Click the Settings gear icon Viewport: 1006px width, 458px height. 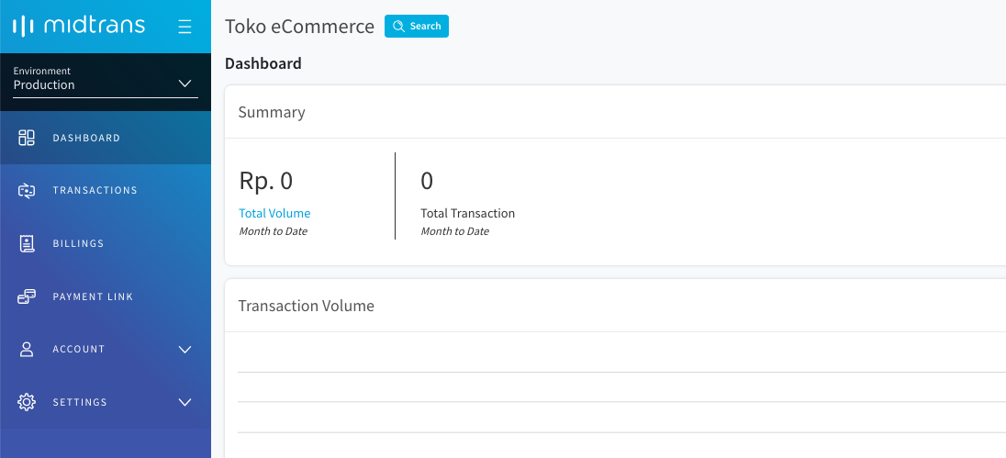coord(27,402)
